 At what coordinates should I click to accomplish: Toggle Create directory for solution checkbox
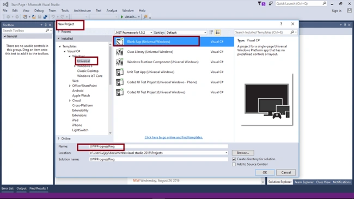(234, 159)
